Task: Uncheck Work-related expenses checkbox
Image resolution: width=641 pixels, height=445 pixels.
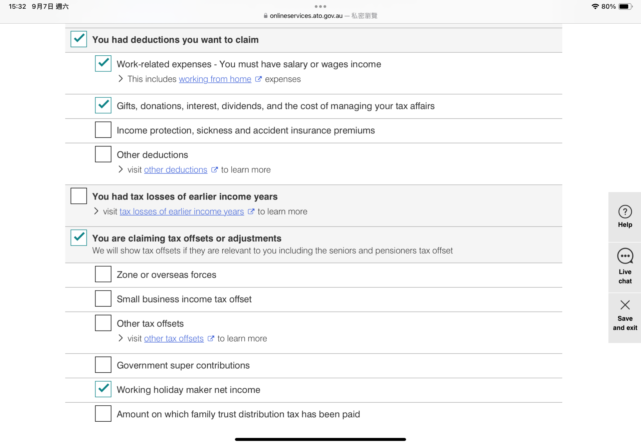Action: 103,63
